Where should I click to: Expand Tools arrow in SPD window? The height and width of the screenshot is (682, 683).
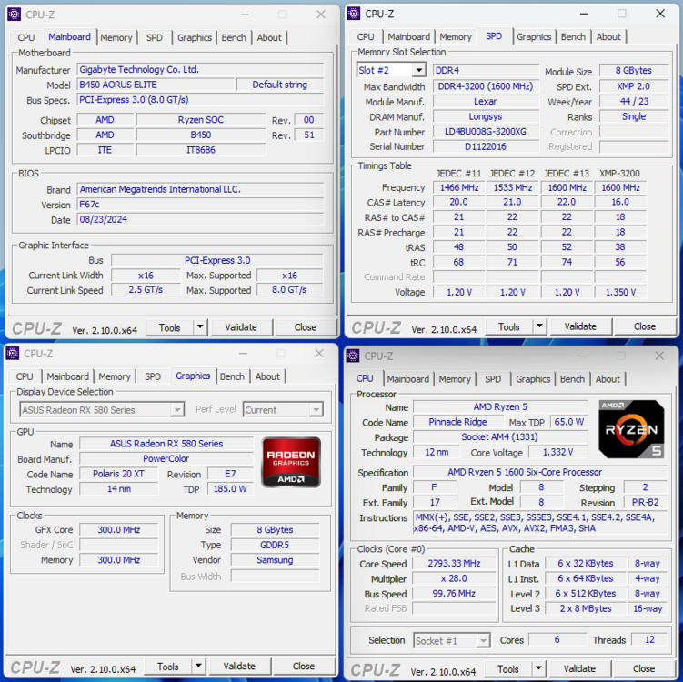click(x=539, y=326)
